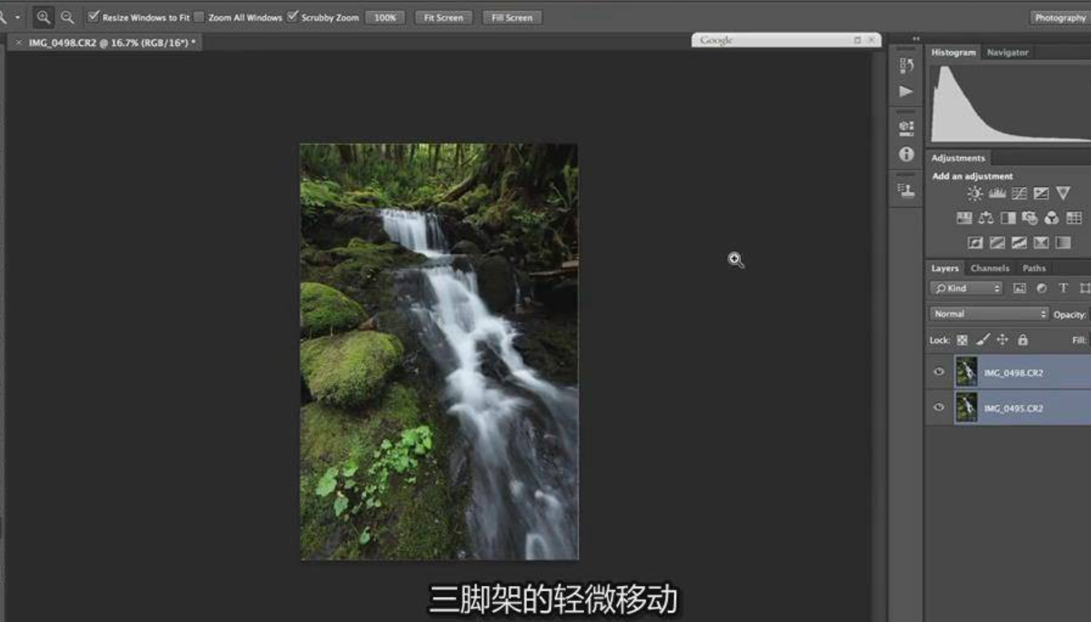The width and height of the screenshot is (1091, 622).
Task: Enable Zoom All Windows checkbox
Action: point(200,17)
